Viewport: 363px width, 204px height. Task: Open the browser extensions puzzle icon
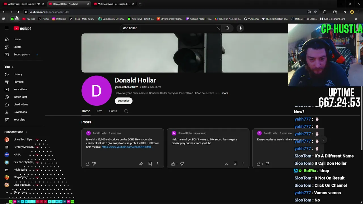point(325,12)
